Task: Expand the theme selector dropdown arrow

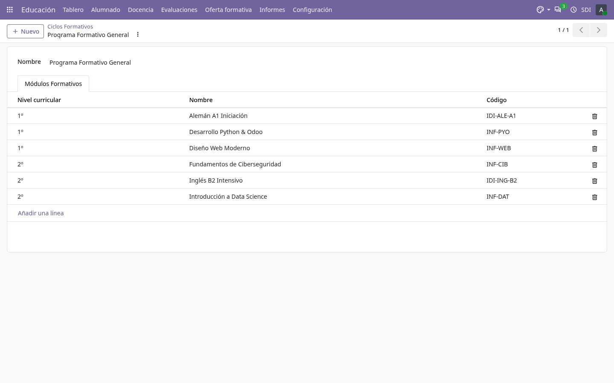Action: 549,10
